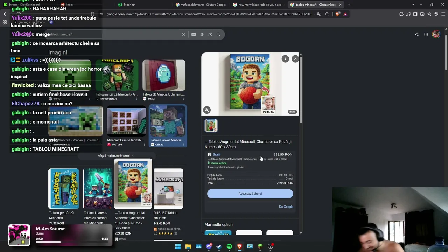Open Brave Wallet icon in toolbar
The width and height of the screenshot is (448, 252).
[x=422, y=14]
